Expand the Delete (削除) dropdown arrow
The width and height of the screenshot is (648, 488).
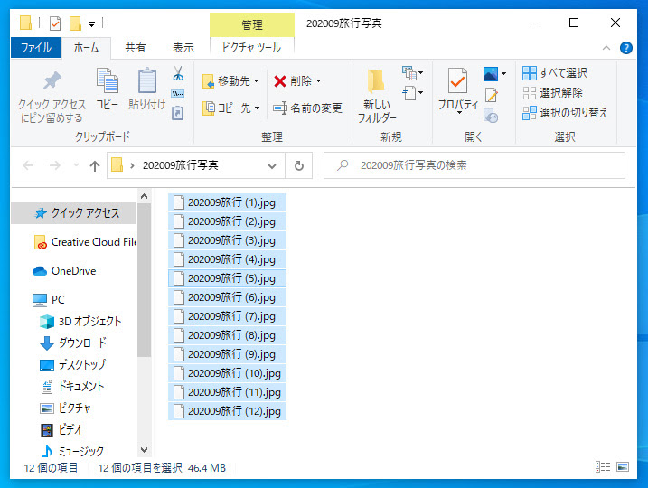tap(319, 81)
